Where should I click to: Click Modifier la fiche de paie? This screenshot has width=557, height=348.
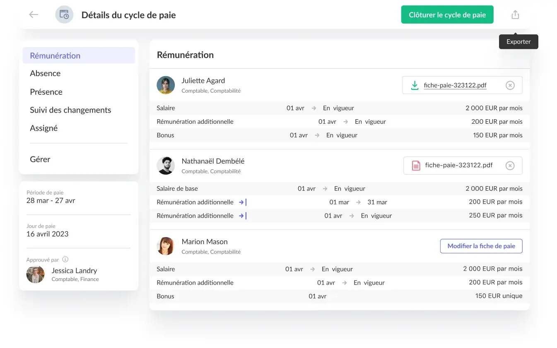click(481, 246)
